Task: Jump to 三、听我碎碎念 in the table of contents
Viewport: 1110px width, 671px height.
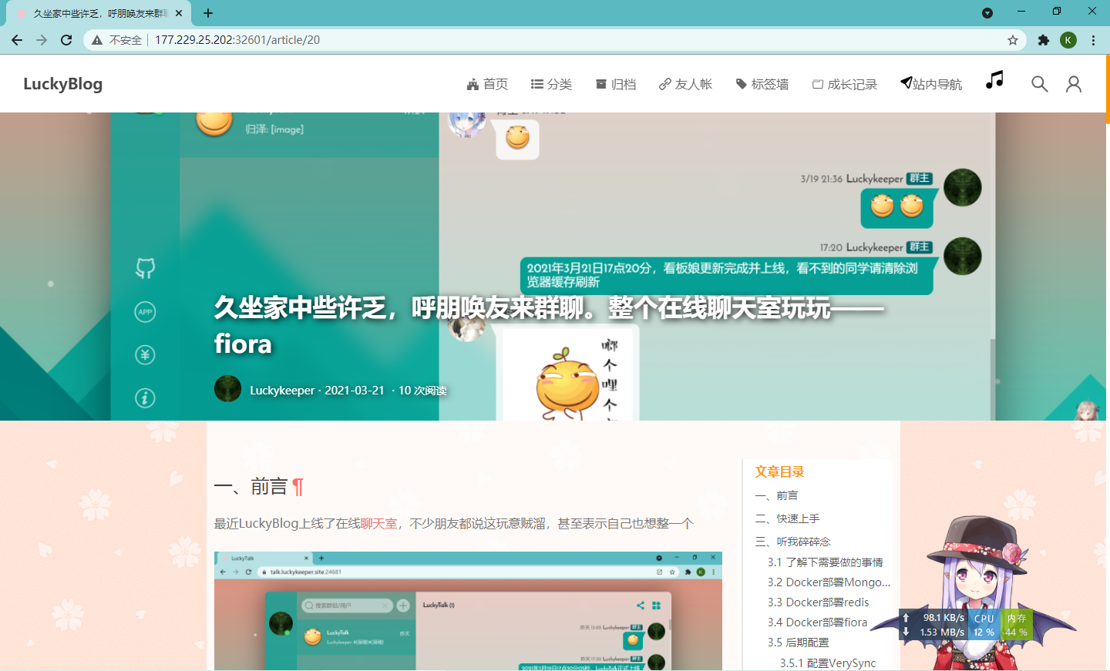Action: (793, 542)
